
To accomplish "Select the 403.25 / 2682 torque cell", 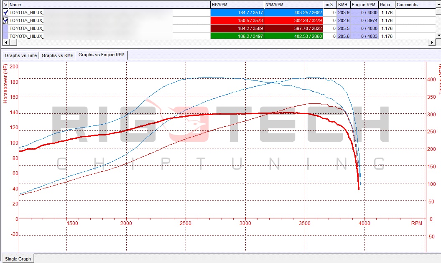I will [x=293, y=13].
